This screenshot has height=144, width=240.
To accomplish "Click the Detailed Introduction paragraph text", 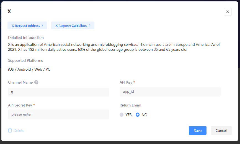I will coord(114,47).
